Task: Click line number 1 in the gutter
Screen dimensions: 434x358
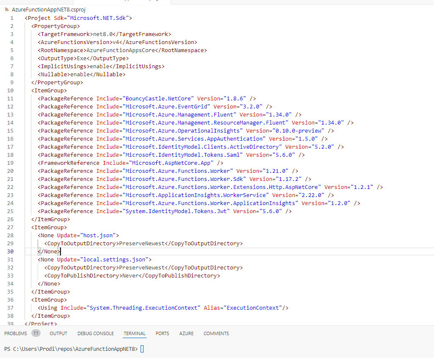Action: (11, 18)
